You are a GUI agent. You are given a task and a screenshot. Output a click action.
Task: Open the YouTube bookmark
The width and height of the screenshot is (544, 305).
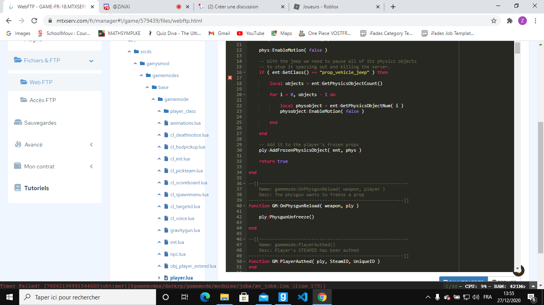[x=250, y=33]
